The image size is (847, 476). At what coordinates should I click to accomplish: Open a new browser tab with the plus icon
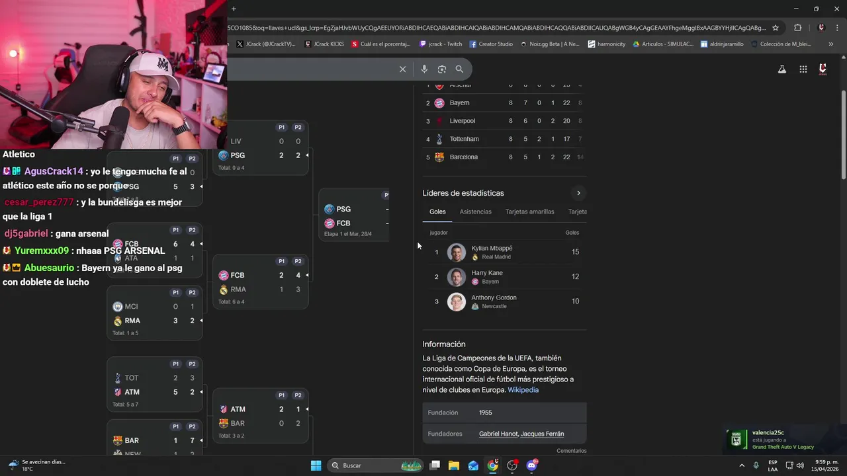click(x=234, y=9)
